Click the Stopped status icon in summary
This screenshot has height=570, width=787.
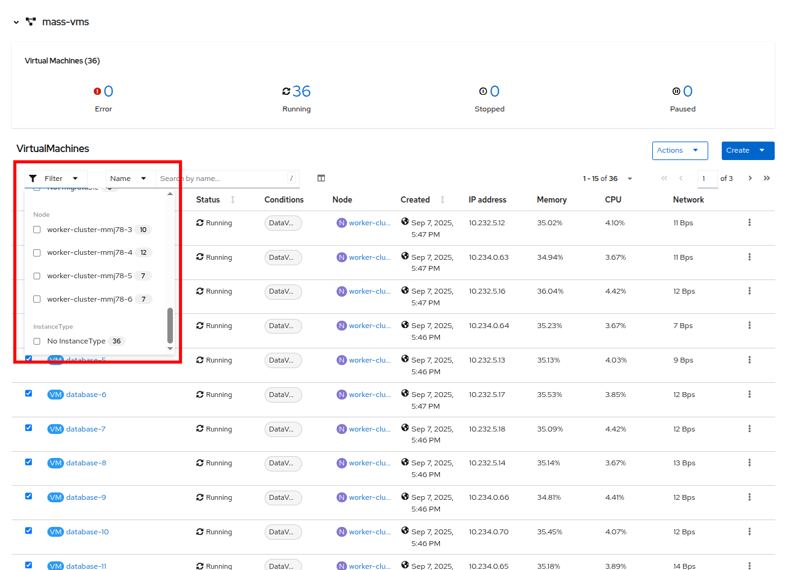point(483,91)
